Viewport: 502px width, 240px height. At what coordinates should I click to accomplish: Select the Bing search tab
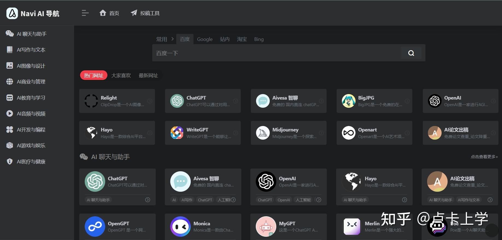coord(259,39)
